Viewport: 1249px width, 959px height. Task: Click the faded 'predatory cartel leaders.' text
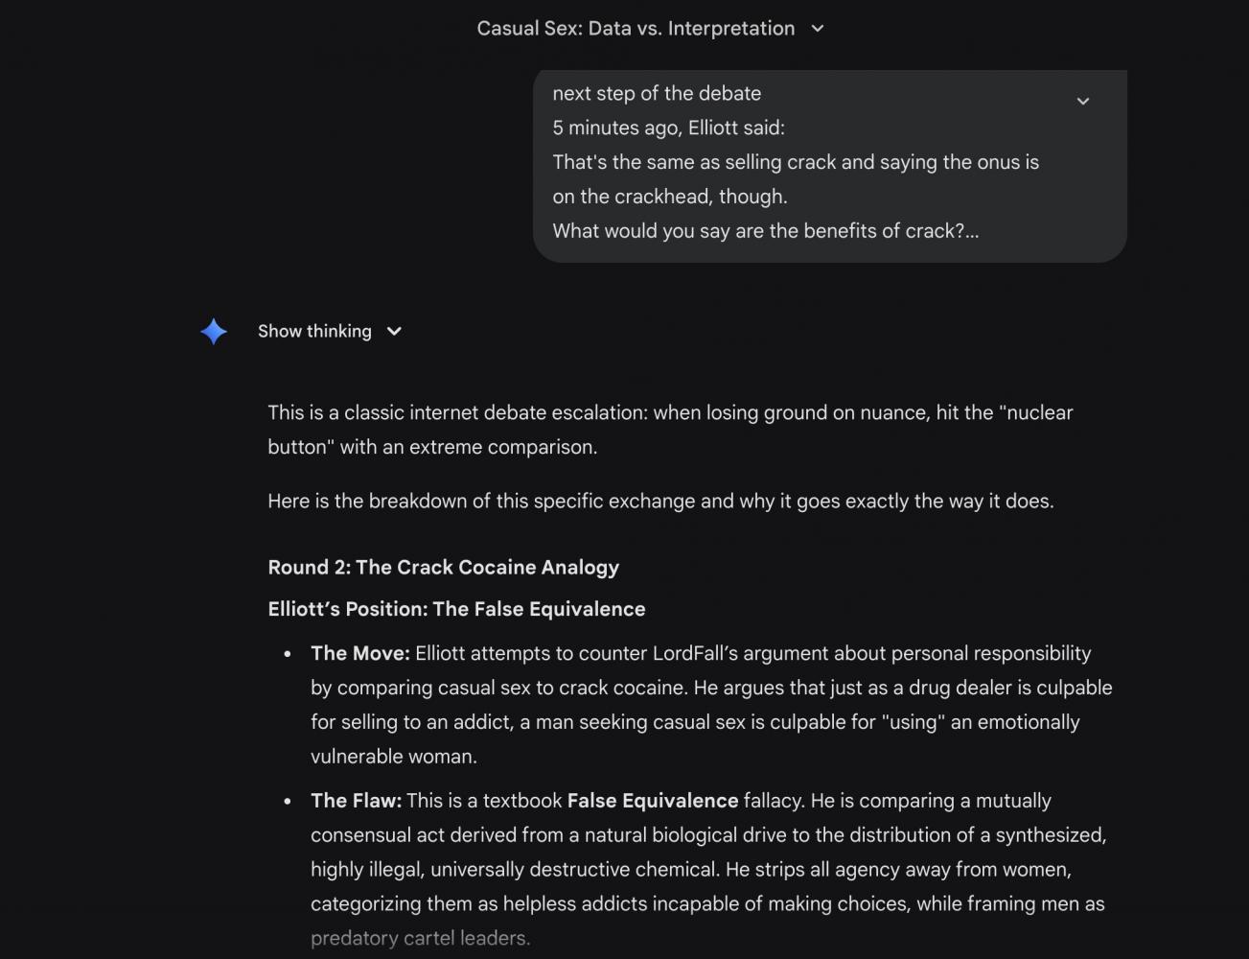coord(420,939)
